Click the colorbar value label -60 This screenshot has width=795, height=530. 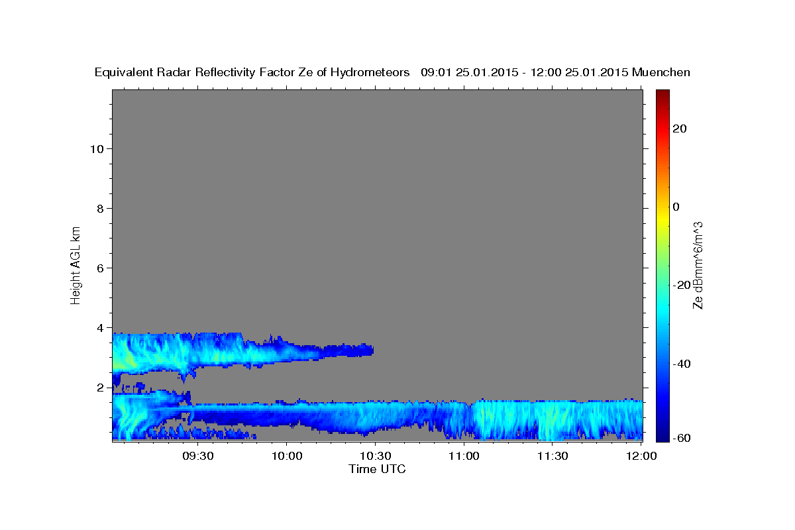[680, 437]
